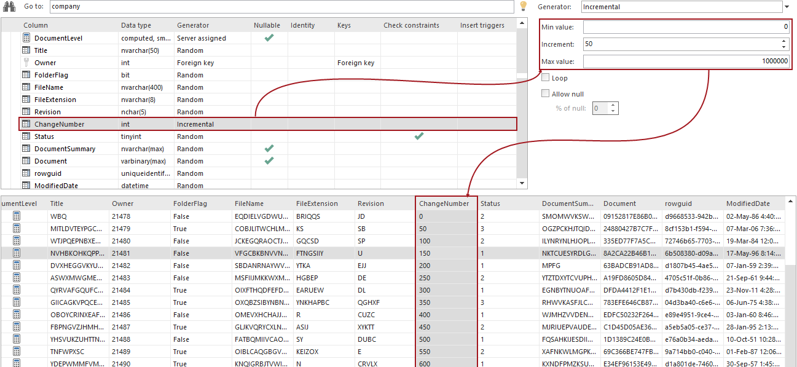
Task: Click the Server assigned generator cell
Action: 202,38
